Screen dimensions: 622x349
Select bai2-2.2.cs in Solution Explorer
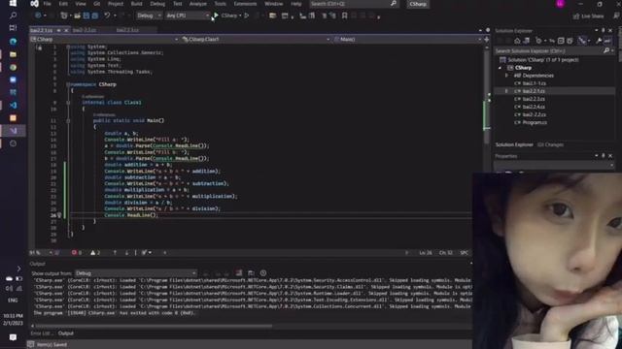pos(534,114)
